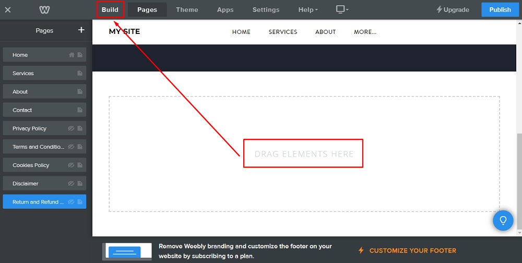Viewport: 522px width, 263px height.
Task: Click ABOUT in the site navigation
Action: click(x=326, y=32)
